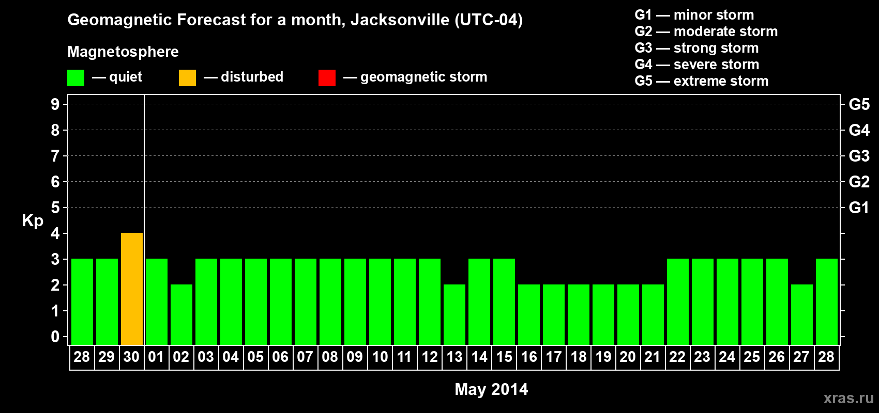Select the orange bar for day 30
The width and height of the screenshot is (879, 413).
click(132, 289)
